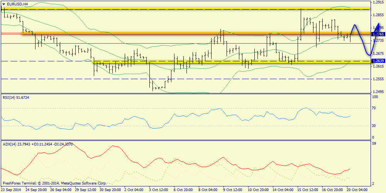Click the 1.2855 price scale value

pos(378,15)
